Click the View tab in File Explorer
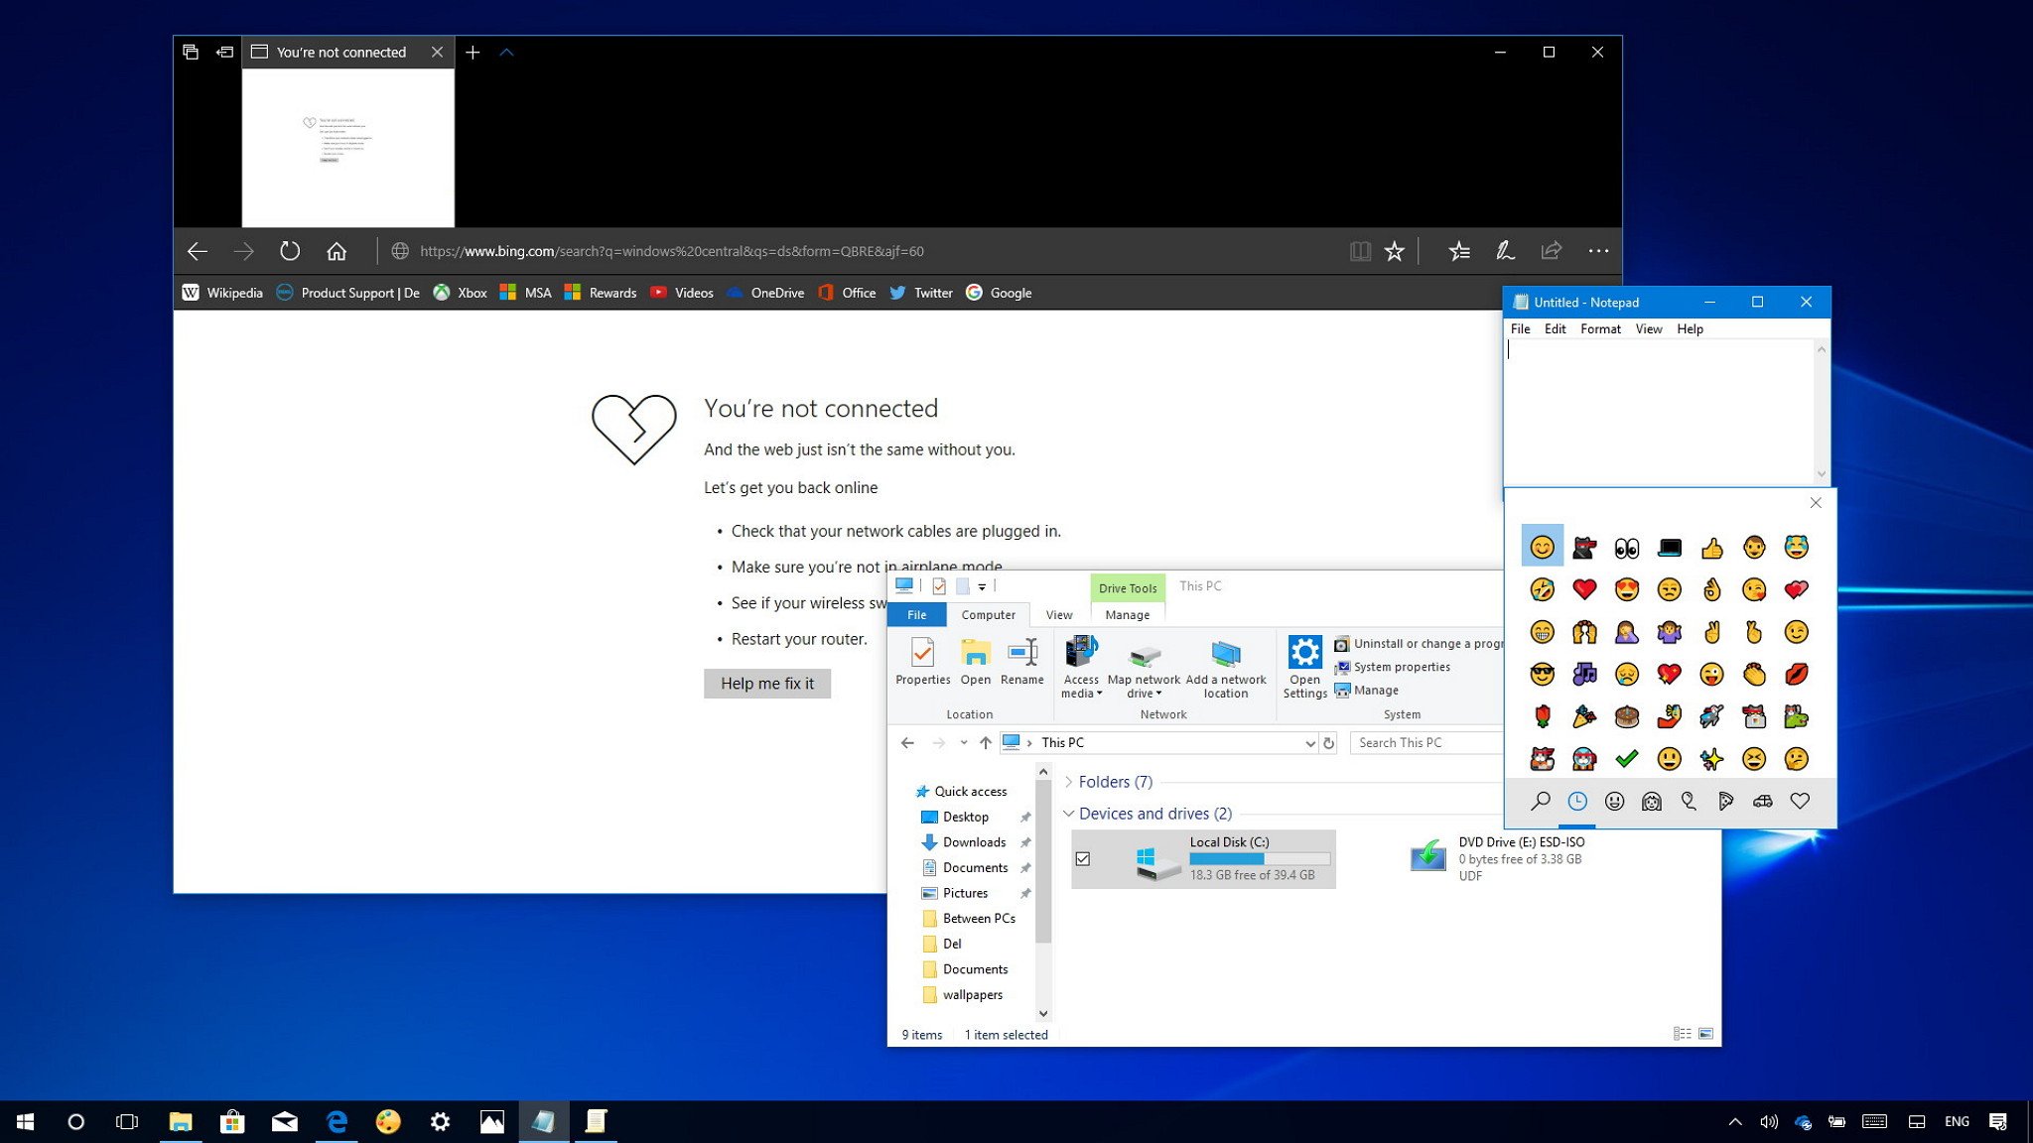 point(1058,614)
